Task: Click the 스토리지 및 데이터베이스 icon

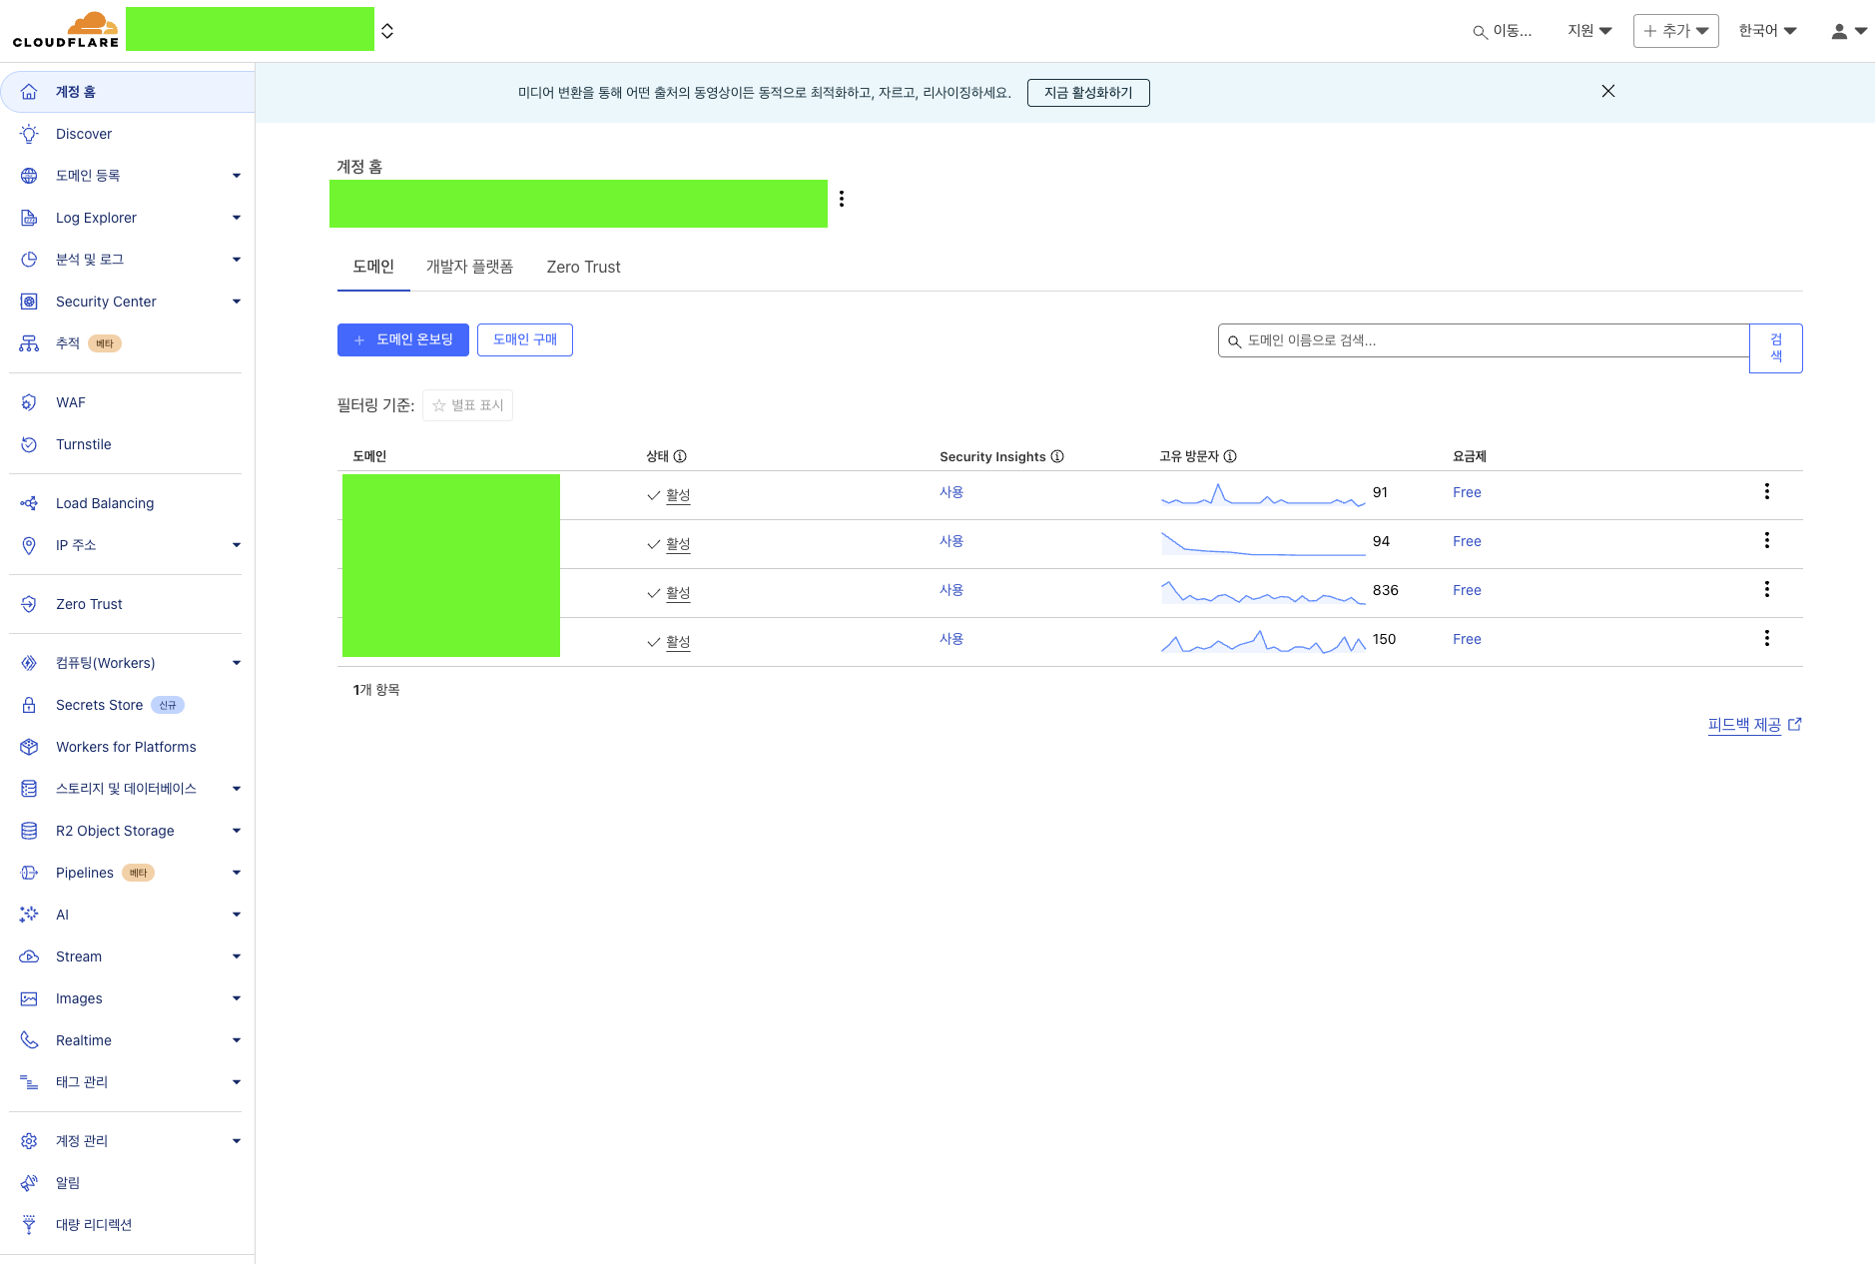Action: tap(29, 789)
